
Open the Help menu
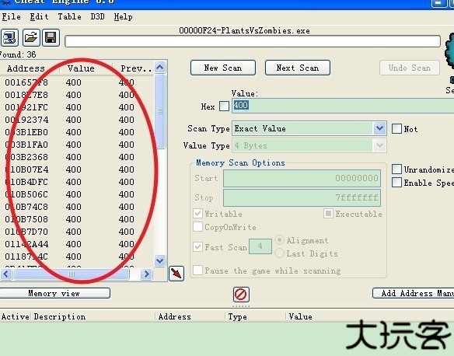(x=123, y=17)
